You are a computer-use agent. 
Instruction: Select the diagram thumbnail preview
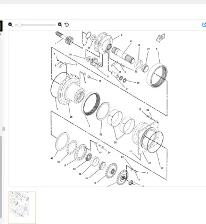[x=22, y=207]
